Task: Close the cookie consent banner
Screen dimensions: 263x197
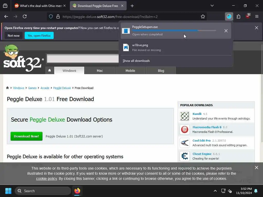Action: [x=257, y=168]
